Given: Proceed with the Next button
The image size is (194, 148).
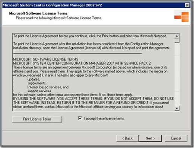Looking at the screenshot, I should (x=150, y=138).
